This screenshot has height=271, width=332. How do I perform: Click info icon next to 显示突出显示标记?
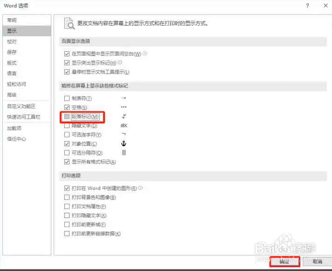click(x=120, y=62)
